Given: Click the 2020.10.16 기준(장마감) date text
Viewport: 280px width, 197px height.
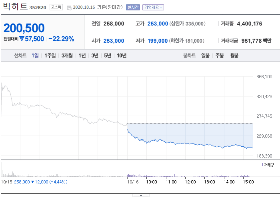Looking at the screenshot, I should (98, 7).
